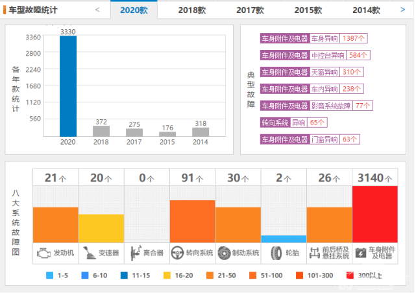This screenshot has height=293, width=416.
Task: Click the clutch icon labeled 离合器
Action: [x=135, y=252]
